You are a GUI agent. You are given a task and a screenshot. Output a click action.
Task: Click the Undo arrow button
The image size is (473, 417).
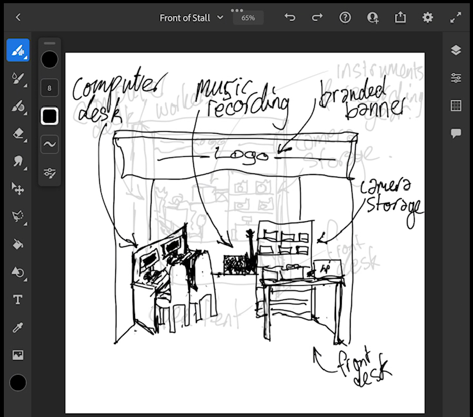tap(290, 18)
